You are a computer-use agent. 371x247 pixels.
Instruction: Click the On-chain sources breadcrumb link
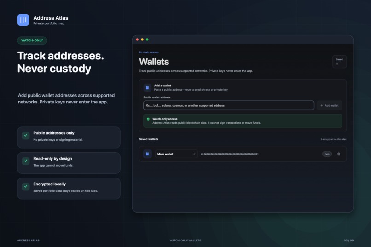[149, 52]
